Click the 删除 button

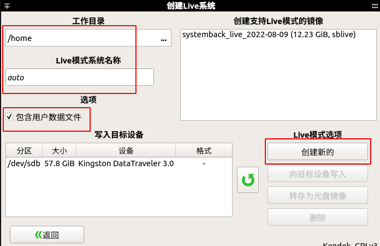pyautogui.click(x=317, y=217)
